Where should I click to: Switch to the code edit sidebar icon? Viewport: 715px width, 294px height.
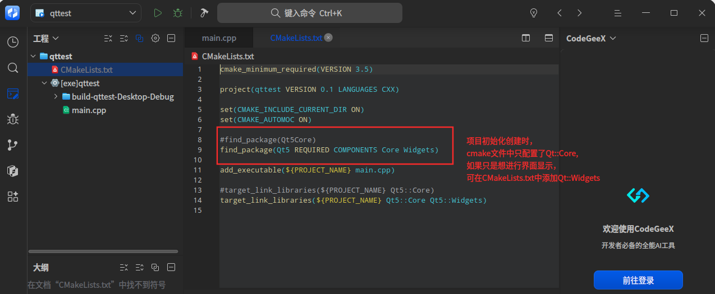point(12,94)
